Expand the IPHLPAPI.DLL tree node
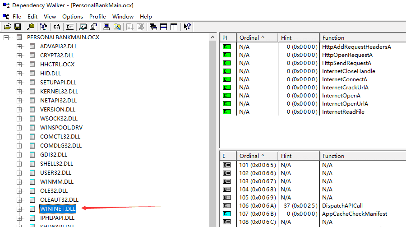Viewport: 406px width, 227px height. (x=19, y=218)
